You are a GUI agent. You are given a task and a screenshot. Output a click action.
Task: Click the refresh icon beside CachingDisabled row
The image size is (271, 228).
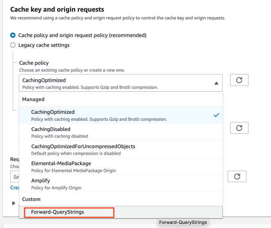pos(239,128)
